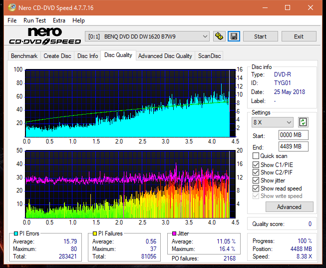The image size is (326, 268).
Task: Click the PO failures value 2168
Action: pyautogui.click(x=230, y=258)
